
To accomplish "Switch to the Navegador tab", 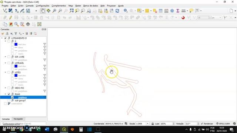I will point(18,119).
